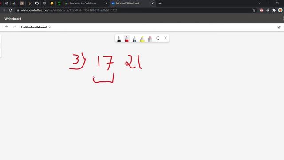The width and height of the screenshot is (284, 160).
Task: View the site lock info icon
Action: (18, 10)
